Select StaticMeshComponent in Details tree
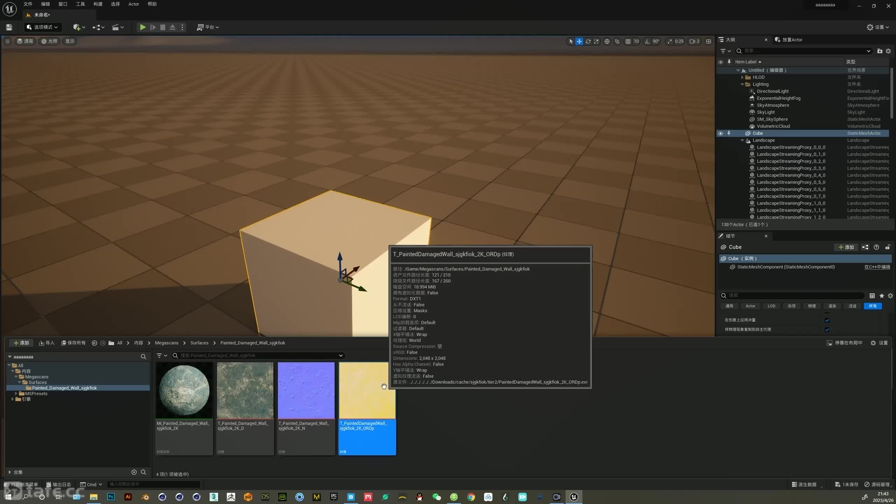Screen dimensions: 896x504 [x=786, y=267]
